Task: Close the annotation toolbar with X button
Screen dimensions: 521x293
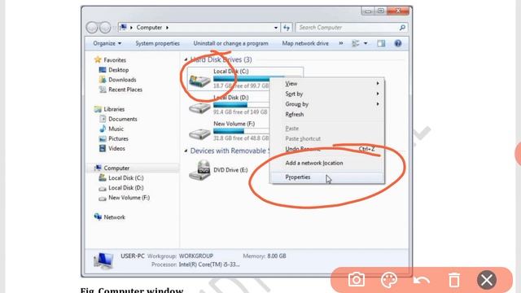Action: tap(487, 280)
